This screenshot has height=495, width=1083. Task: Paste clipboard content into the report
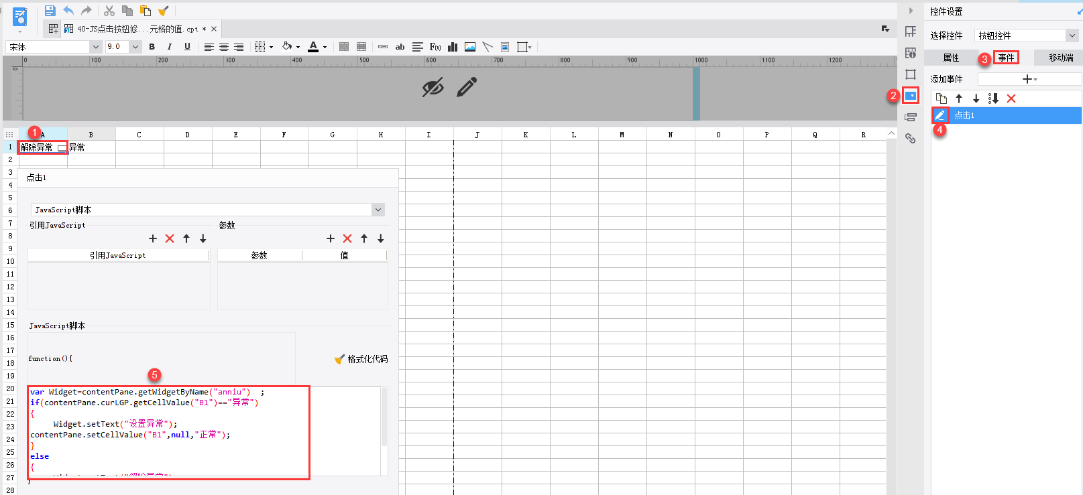(x=146, y=11)
